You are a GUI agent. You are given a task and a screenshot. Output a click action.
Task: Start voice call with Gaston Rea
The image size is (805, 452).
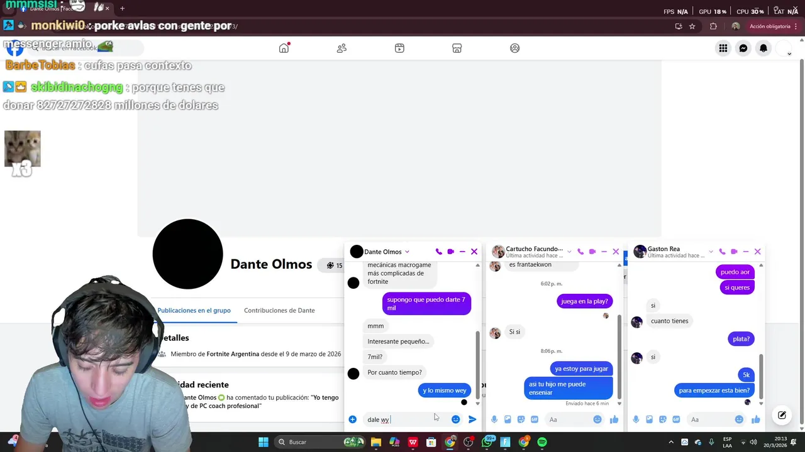coord(722,252)
